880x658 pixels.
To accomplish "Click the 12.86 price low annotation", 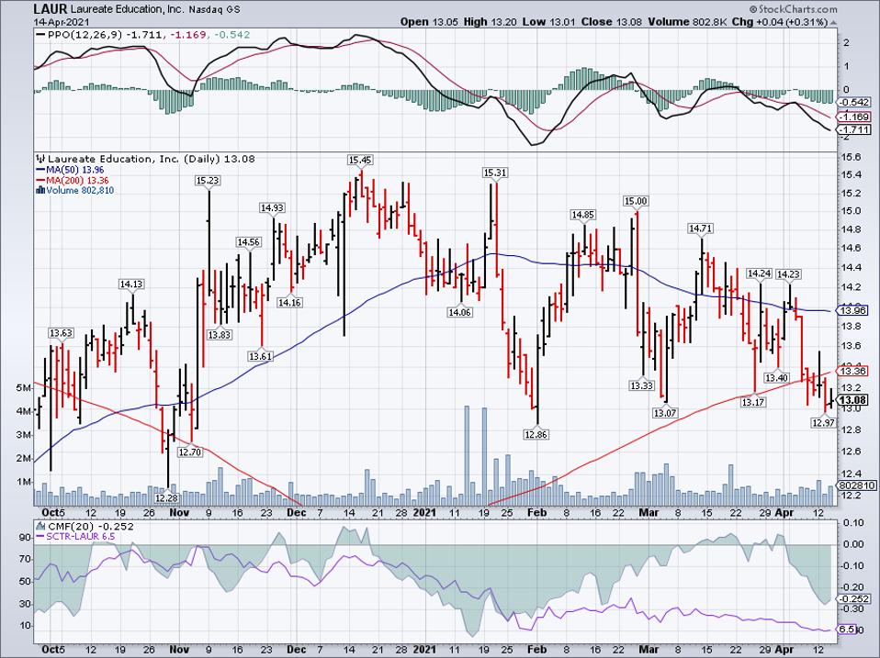I will pyautogui.click(x=536, y=434).
